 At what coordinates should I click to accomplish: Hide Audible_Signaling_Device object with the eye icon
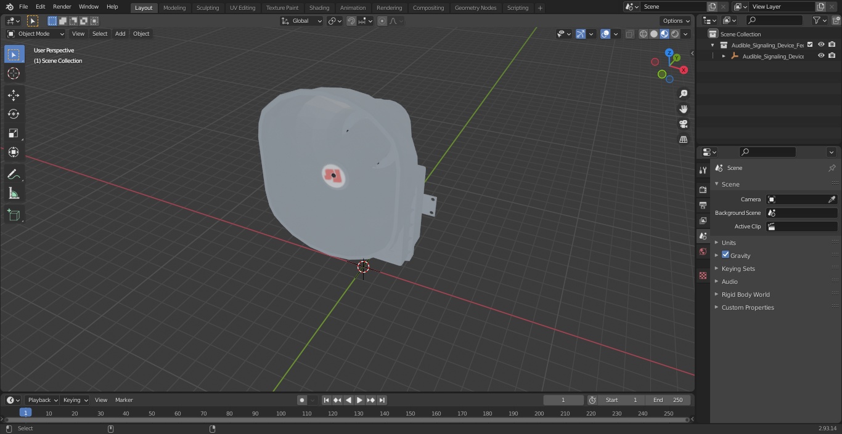(821, 56)
